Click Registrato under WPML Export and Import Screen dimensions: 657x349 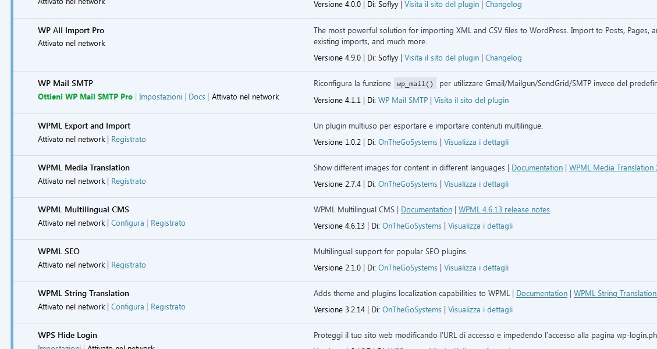click(128, 139)
